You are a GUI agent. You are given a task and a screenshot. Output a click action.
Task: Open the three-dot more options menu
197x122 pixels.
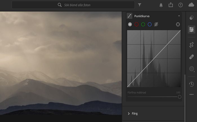click(191, 94)
